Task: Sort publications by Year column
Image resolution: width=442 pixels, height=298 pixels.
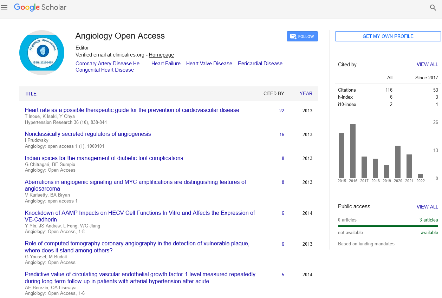Action: coord(306,93)
